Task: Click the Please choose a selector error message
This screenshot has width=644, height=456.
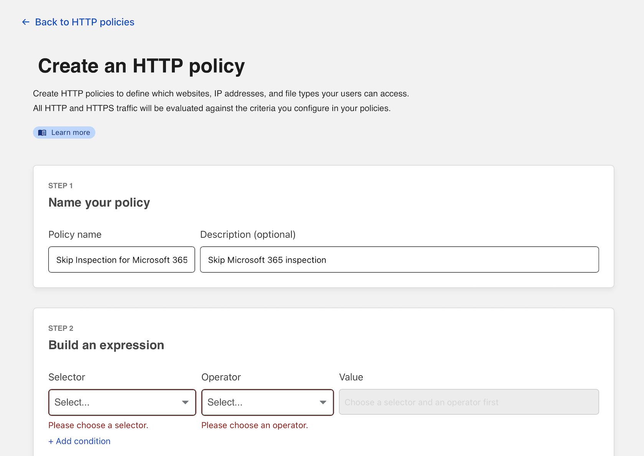Action: pyautogui.click(x=98, y=425)
